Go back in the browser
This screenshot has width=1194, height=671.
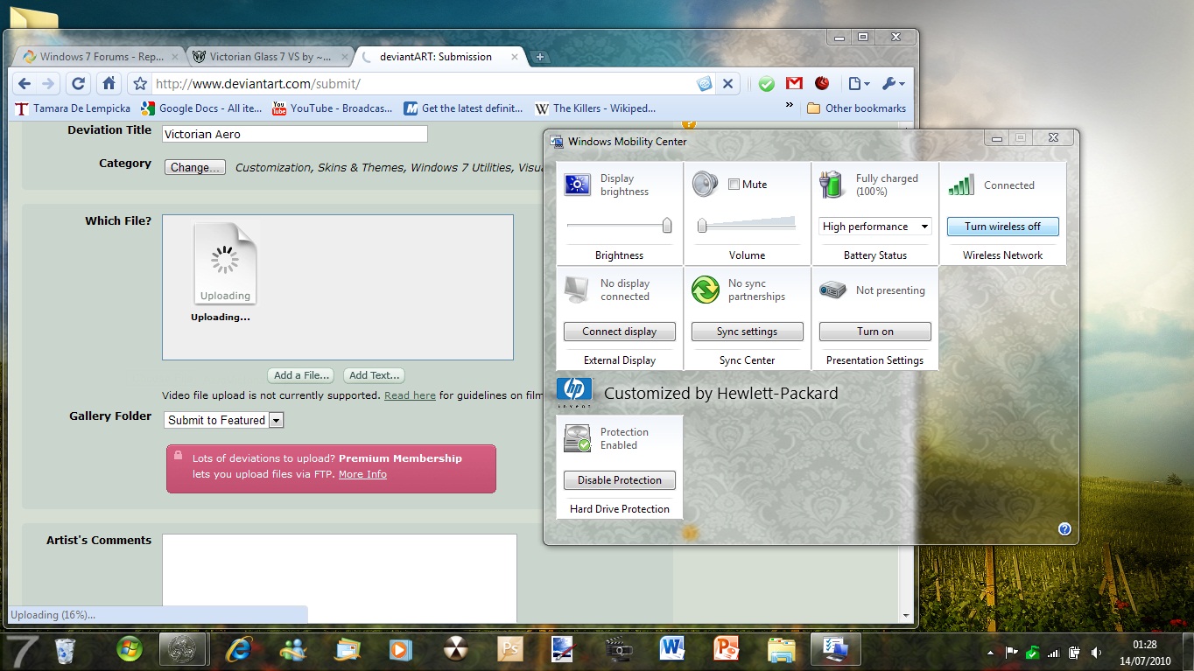click(x=25, y=84)
